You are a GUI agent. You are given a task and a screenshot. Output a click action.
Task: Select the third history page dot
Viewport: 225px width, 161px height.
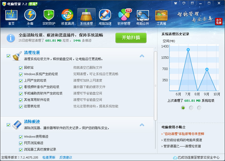tap(199, 108)
